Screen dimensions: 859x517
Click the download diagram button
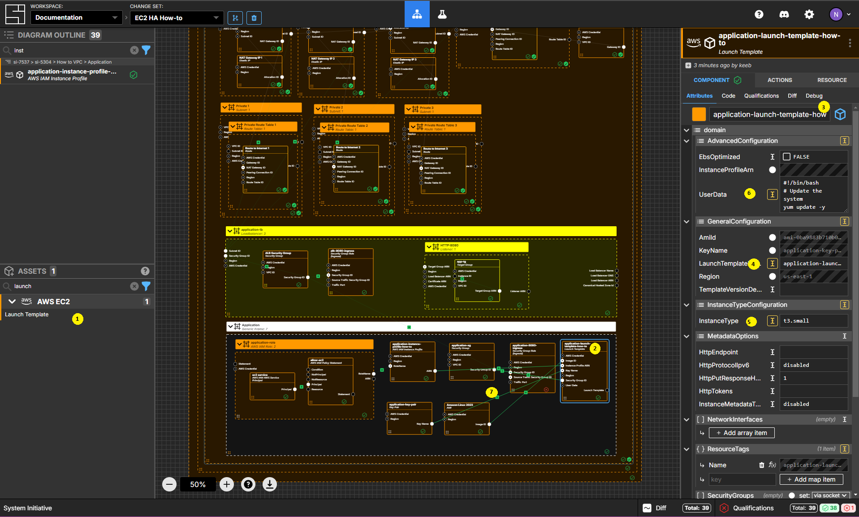[270, 484]
